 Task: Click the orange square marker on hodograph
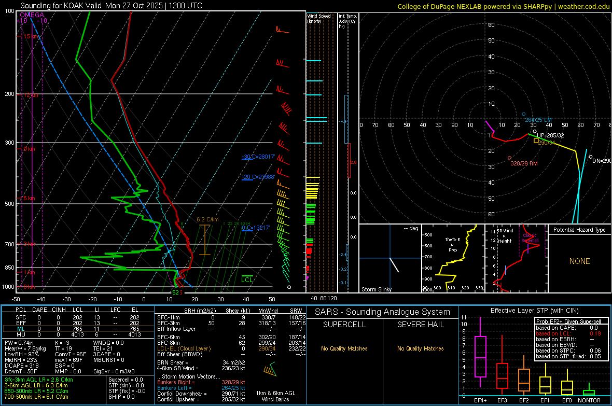536,141
